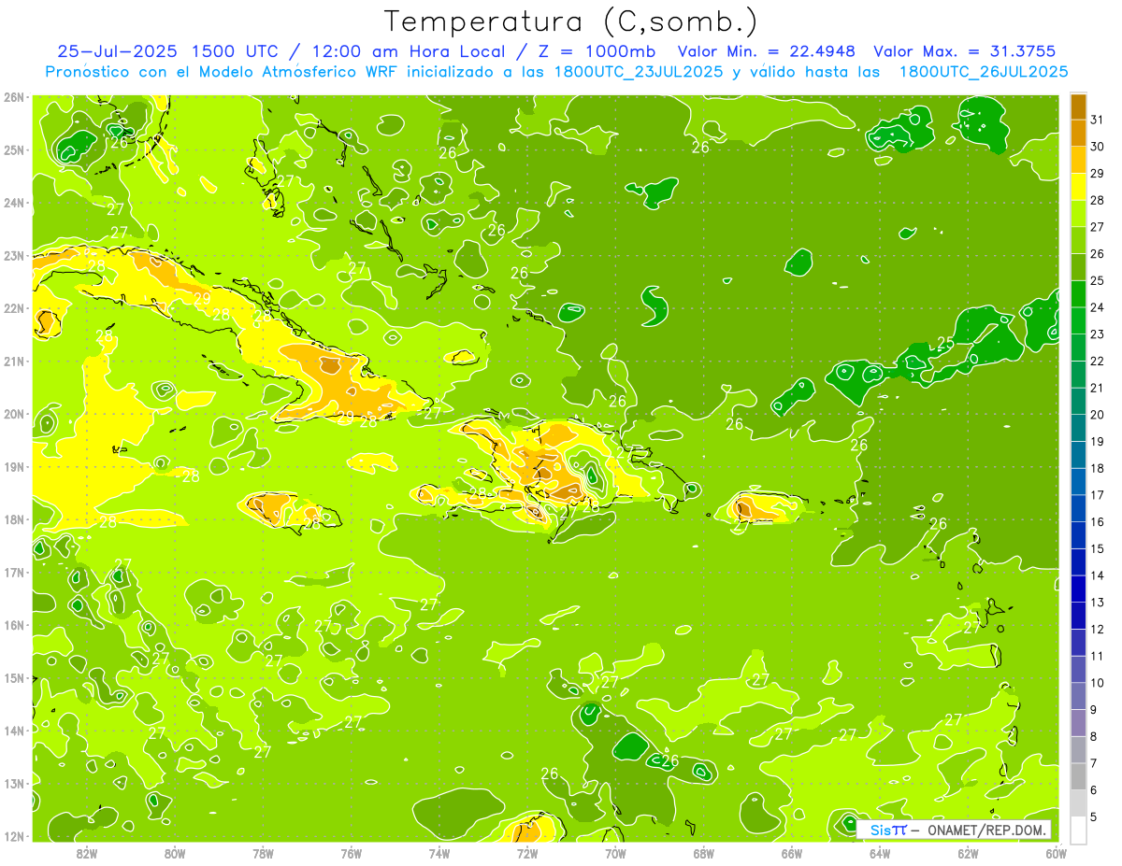Click the "24N" latitude axis label
Image resolution: width=1122 pixels, height=866 pixels.
[x=14, y=203]
